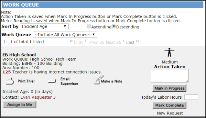Select the Descending sort radio button
206x118 pixels.
click(x=114, y=26)
